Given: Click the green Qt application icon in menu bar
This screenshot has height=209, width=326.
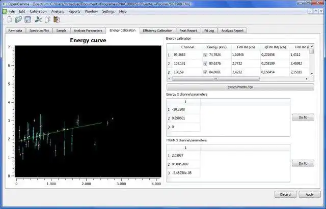Looking at the screenshot, I should click(x=5, y=11).
